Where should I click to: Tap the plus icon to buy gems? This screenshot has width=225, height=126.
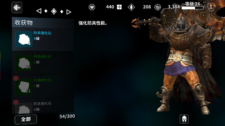pyautogui.click(x=119, y=7)
